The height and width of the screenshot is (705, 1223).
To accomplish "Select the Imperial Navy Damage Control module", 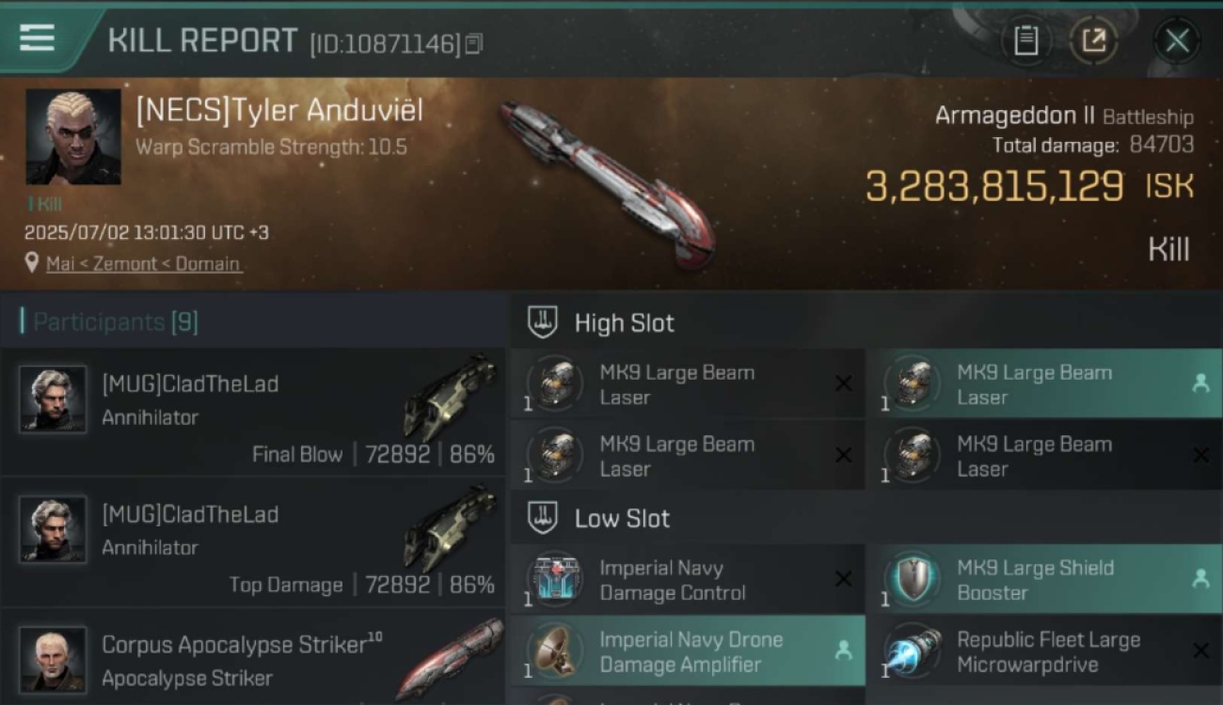I will [687, 580].
